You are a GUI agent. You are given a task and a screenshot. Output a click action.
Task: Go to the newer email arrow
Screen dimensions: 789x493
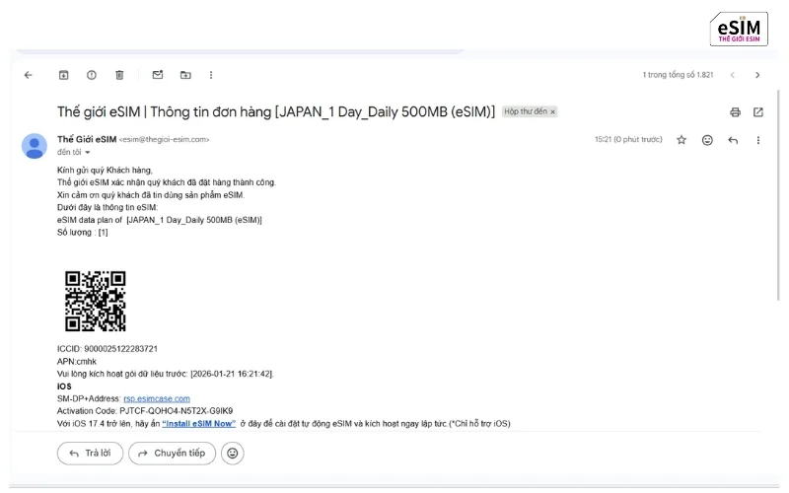[733, 75]
